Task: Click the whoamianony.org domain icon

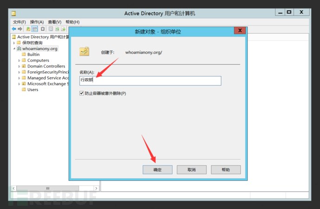Action: [x=19, y=49]
